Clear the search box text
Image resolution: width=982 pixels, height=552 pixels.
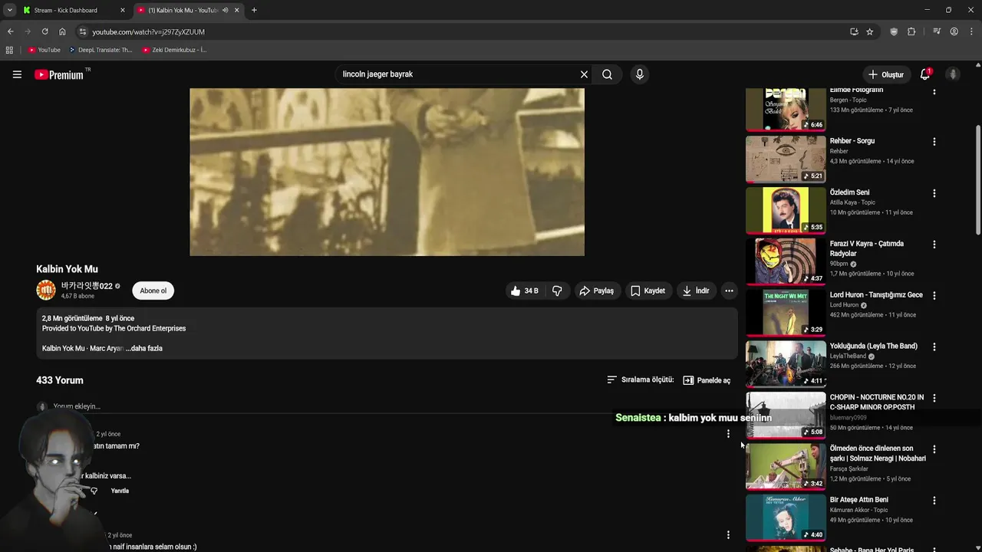[x=584, y=74]
